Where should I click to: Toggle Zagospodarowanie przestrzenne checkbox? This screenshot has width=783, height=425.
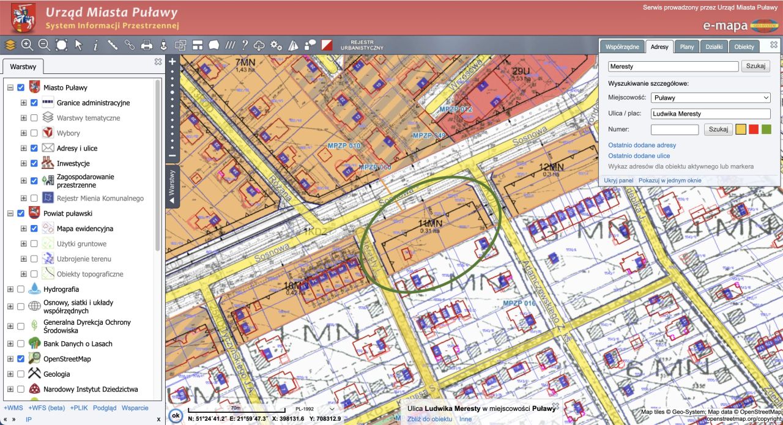point(34,180)
